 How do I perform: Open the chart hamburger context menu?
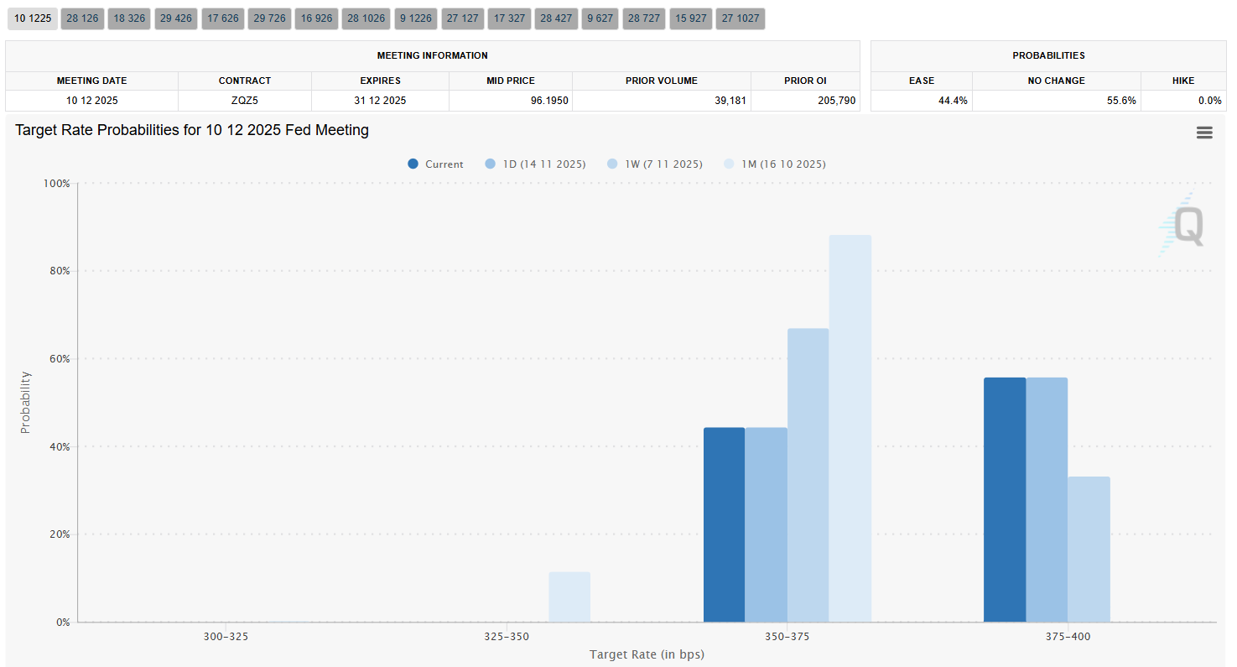tap(1204, 133)
